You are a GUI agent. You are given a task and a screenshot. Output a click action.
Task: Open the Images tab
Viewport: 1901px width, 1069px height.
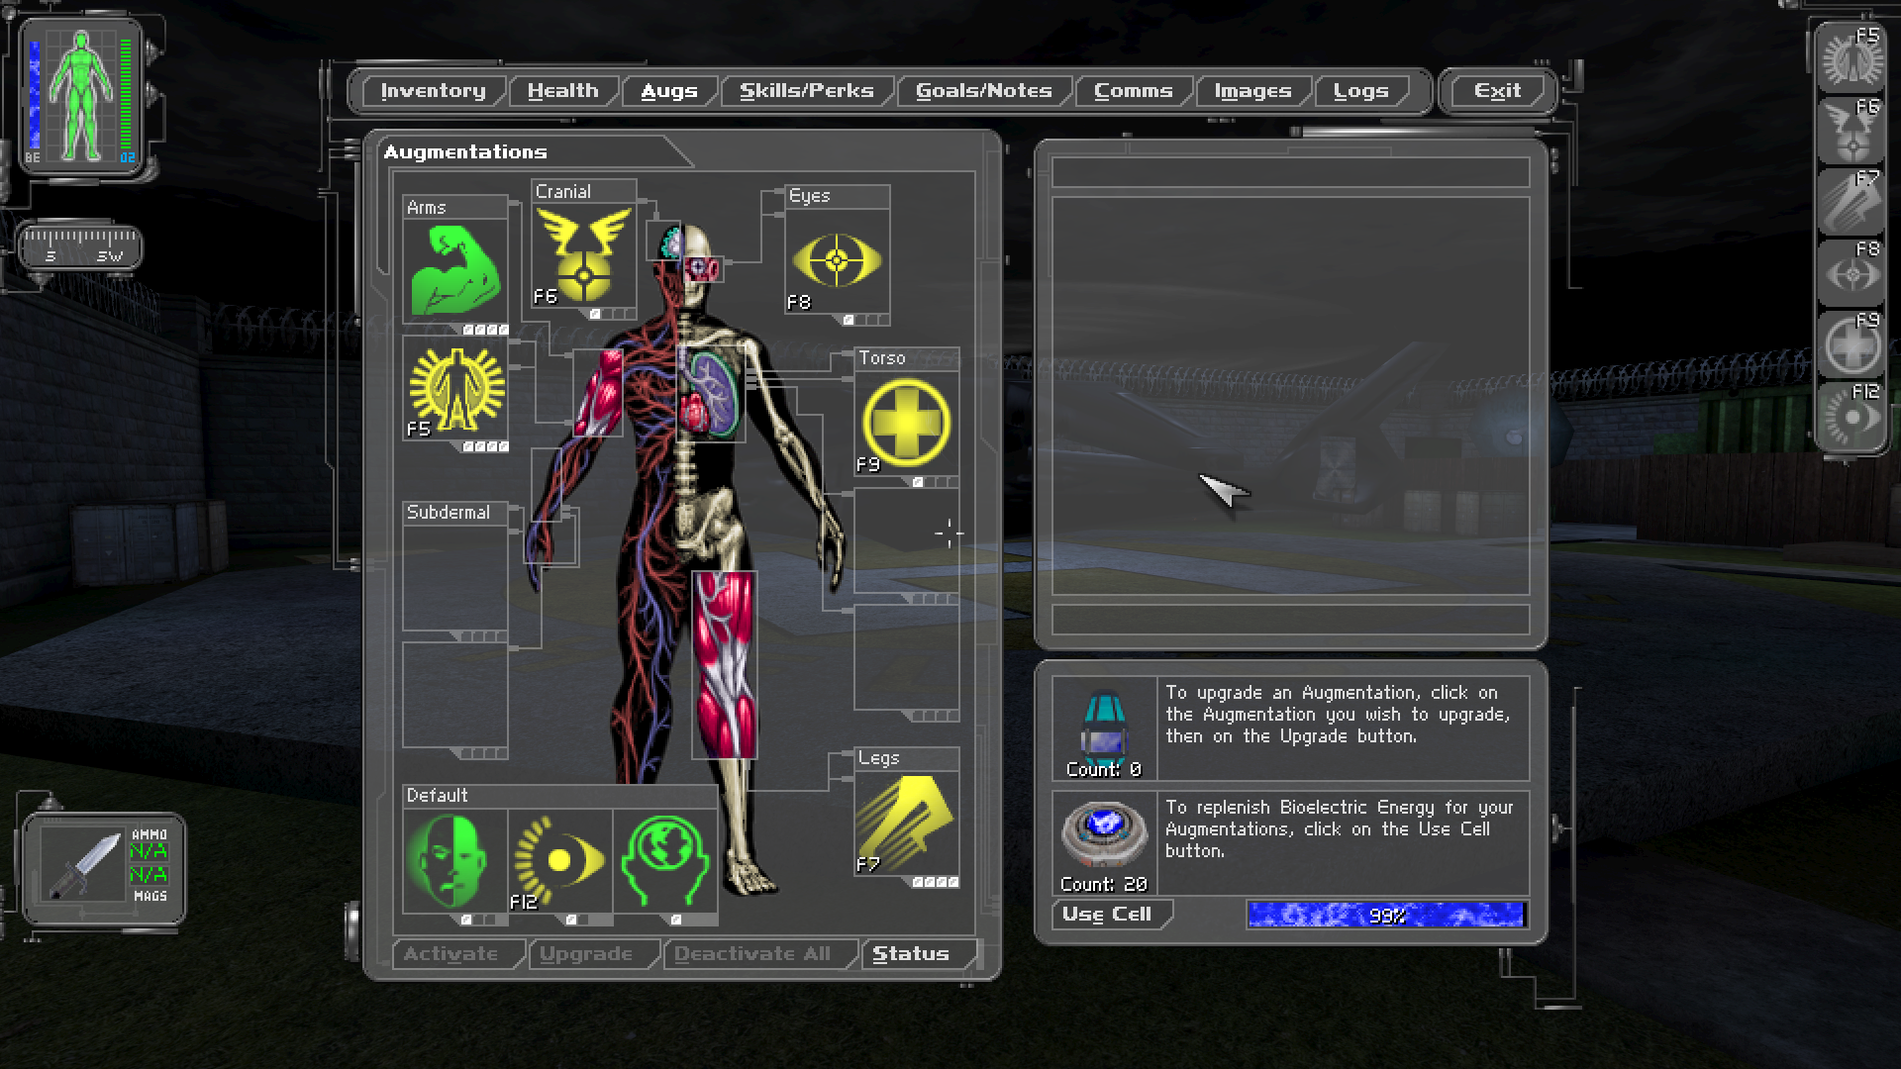[1253, 91]
